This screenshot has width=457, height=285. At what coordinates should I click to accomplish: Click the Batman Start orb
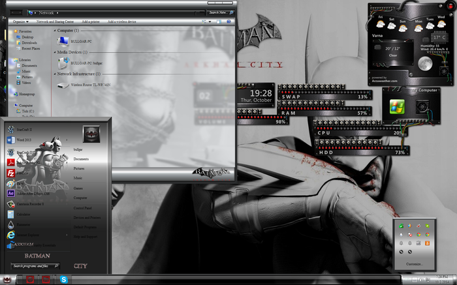pos(7,280)
